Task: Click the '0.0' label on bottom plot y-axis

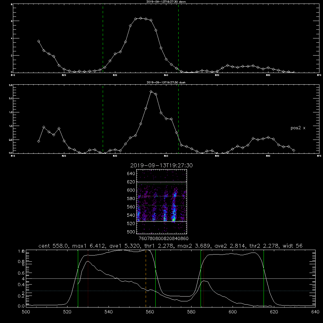Action: pyautogui.click(x=21, y=306)
